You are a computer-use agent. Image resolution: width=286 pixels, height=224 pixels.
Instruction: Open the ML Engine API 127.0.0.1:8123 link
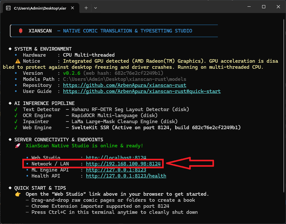coord(116,170)
